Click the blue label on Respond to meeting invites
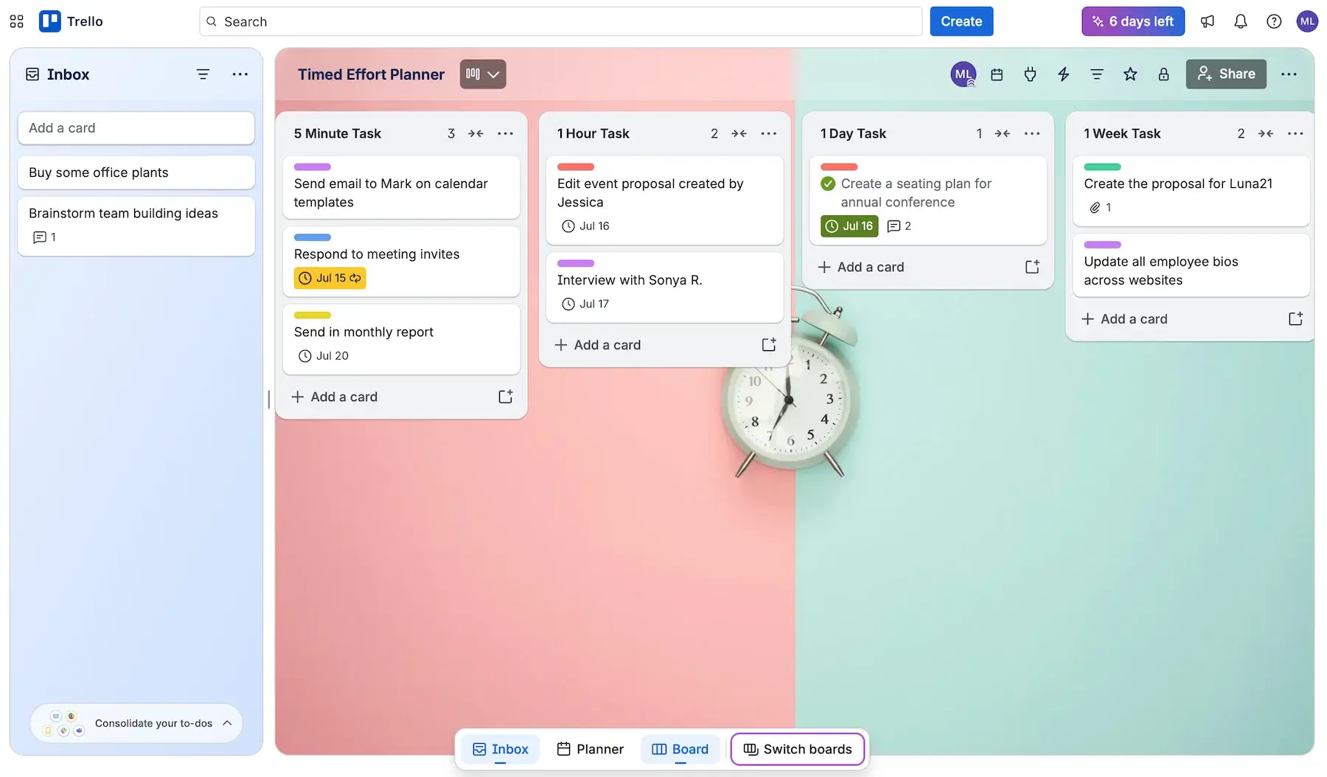This screenshot has height=777, width=1327. point(313,237)
